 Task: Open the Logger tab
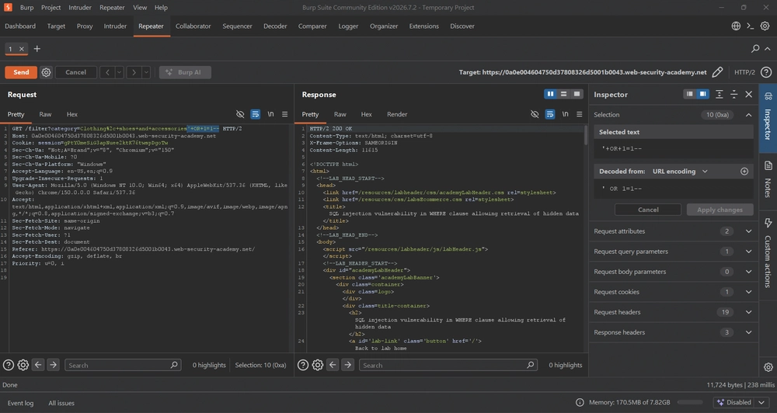click(348, 26)
